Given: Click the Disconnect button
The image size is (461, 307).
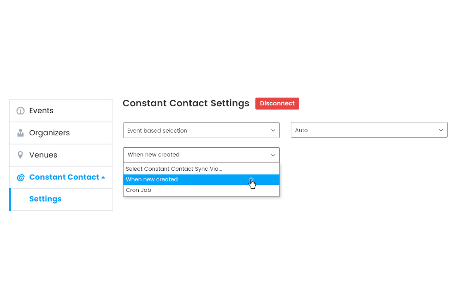Looking at the screenshot, I should point(277,104).
